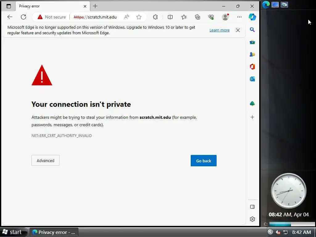Open the sidebar Microsoft 365 icon
Viewport: 316px width, 237px height.
[x=252, y=67]
